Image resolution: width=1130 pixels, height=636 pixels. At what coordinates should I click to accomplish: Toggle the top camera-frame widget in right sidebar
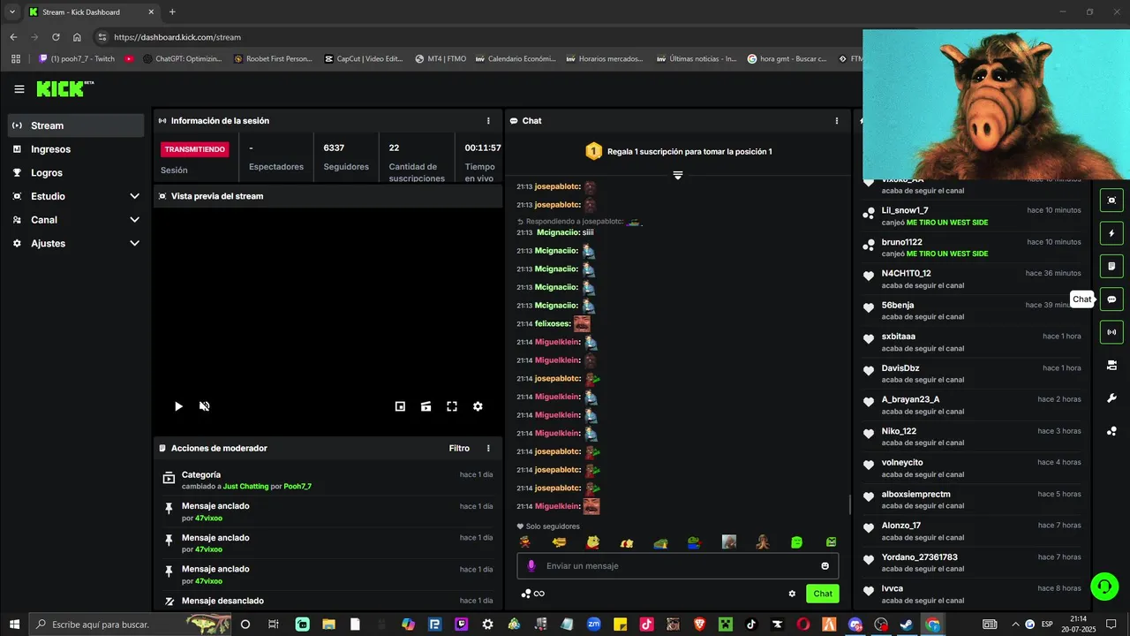[1111, 201]
